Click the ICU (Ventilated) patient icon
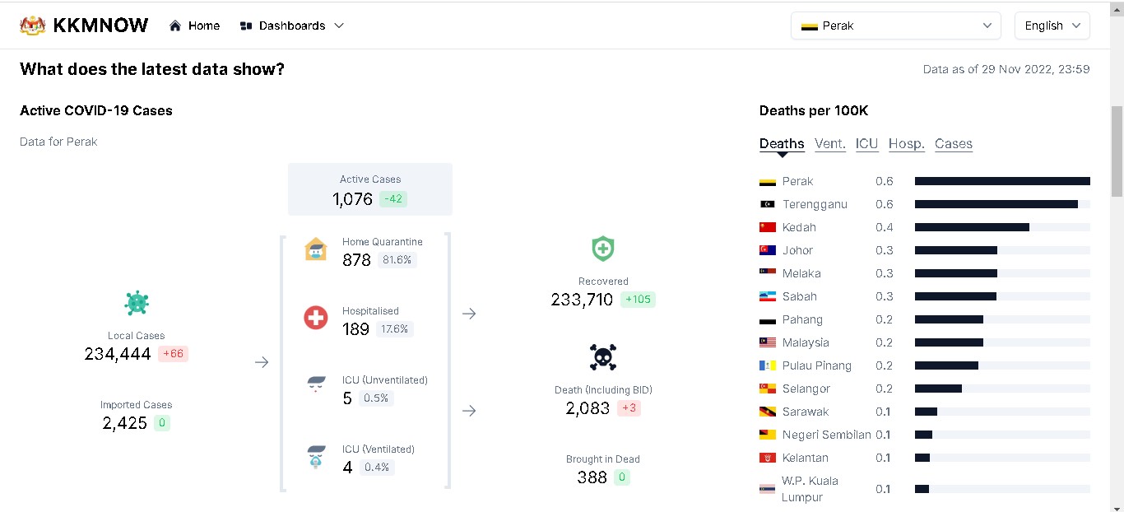This screenshot has height=512, width=1124. point(316,456)
